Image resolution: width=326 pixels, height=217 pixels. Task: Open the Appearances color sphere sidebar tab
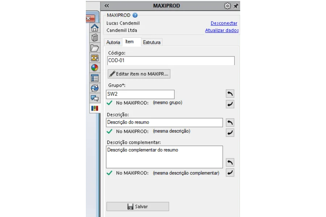[x=95, y=68]
